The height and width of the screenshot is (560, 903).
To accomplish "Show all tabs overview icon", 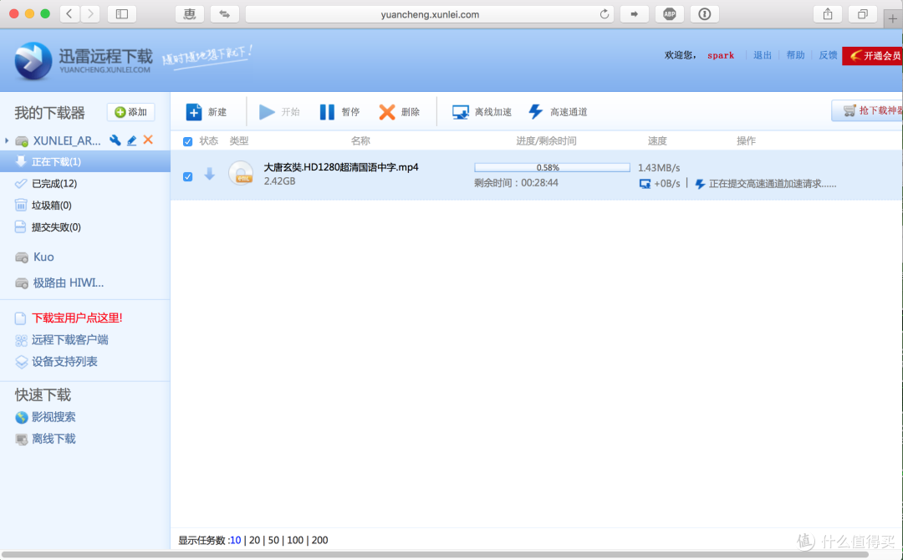I will [863, 14].
